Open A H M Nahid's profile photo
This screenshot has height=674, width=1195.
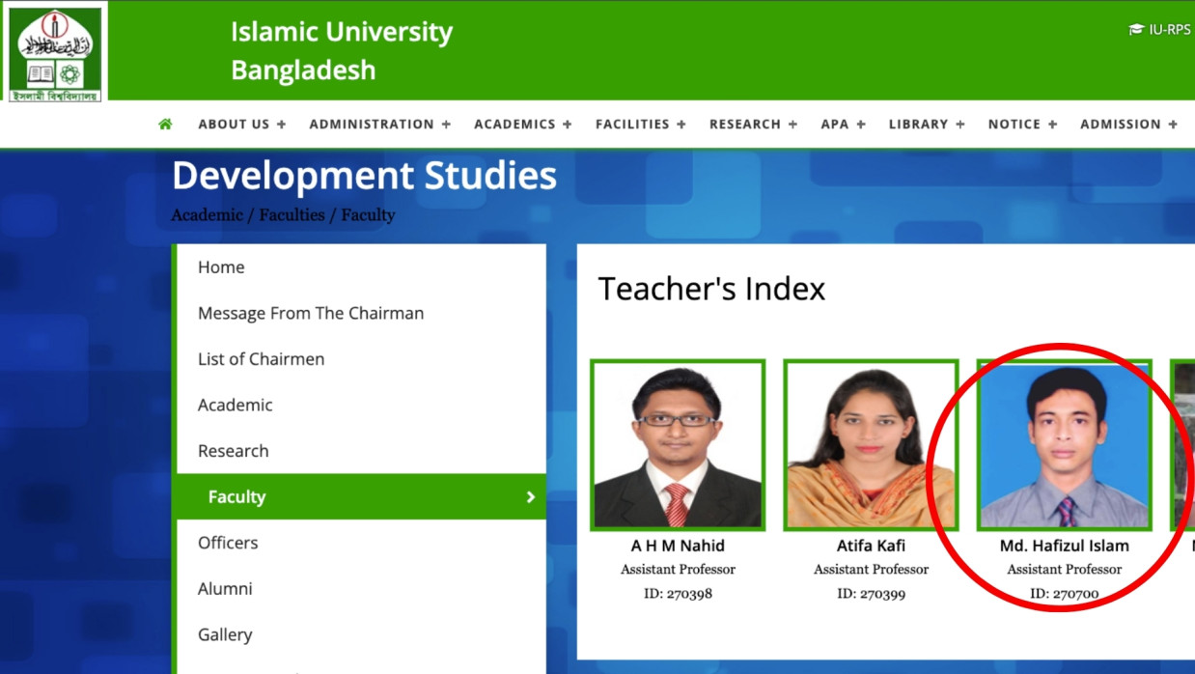(678, 445)
